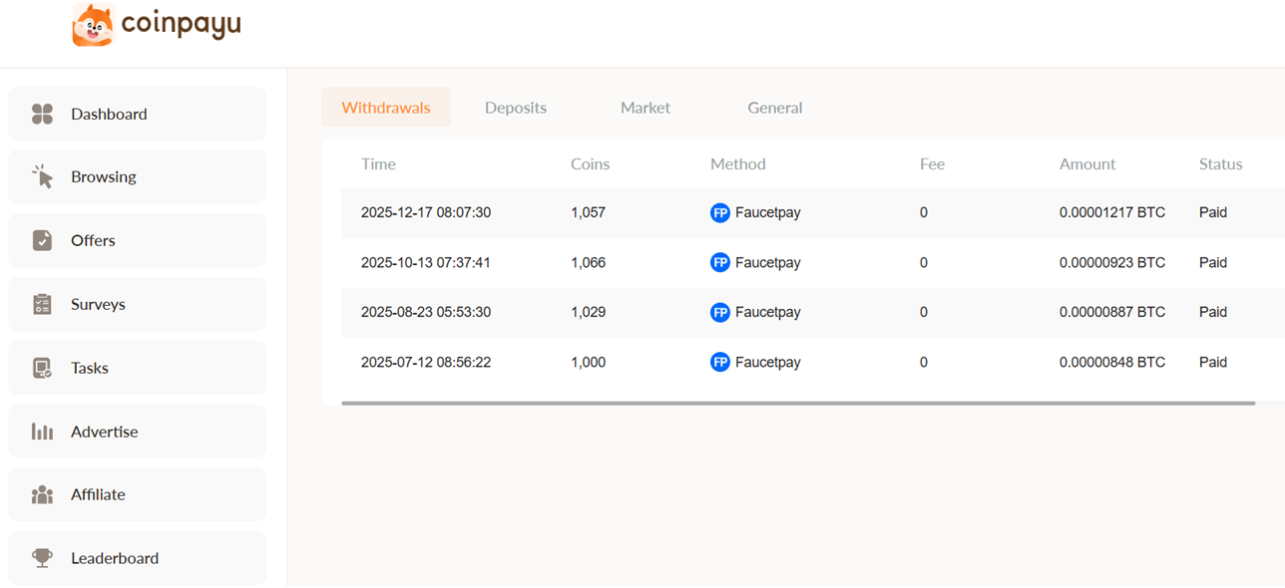Image resolution: width=1285 pixels, height=588 pixels.
Task: Click the horizontal scrollbar below the table
Action: click(x=797, y=404)
